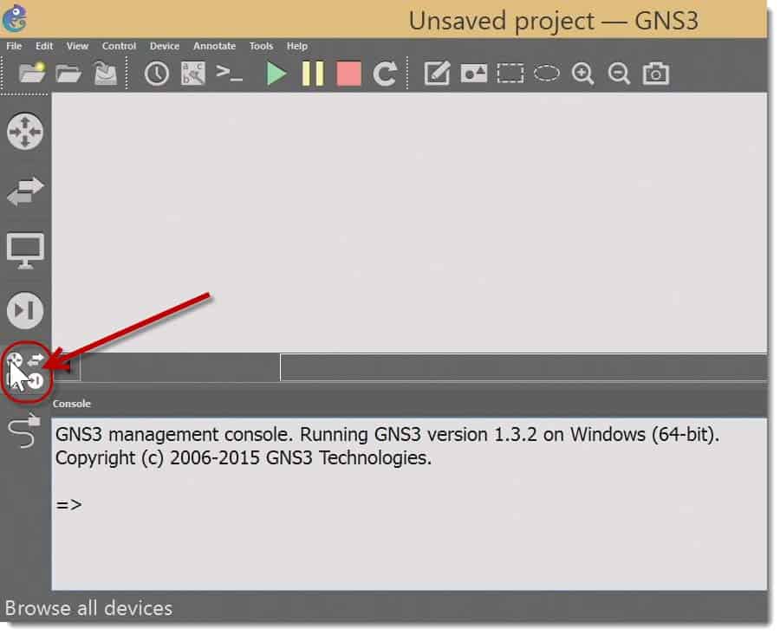The image size is (780, 635).
Task: Start all devices with green play button
Action: pos(276,74)
